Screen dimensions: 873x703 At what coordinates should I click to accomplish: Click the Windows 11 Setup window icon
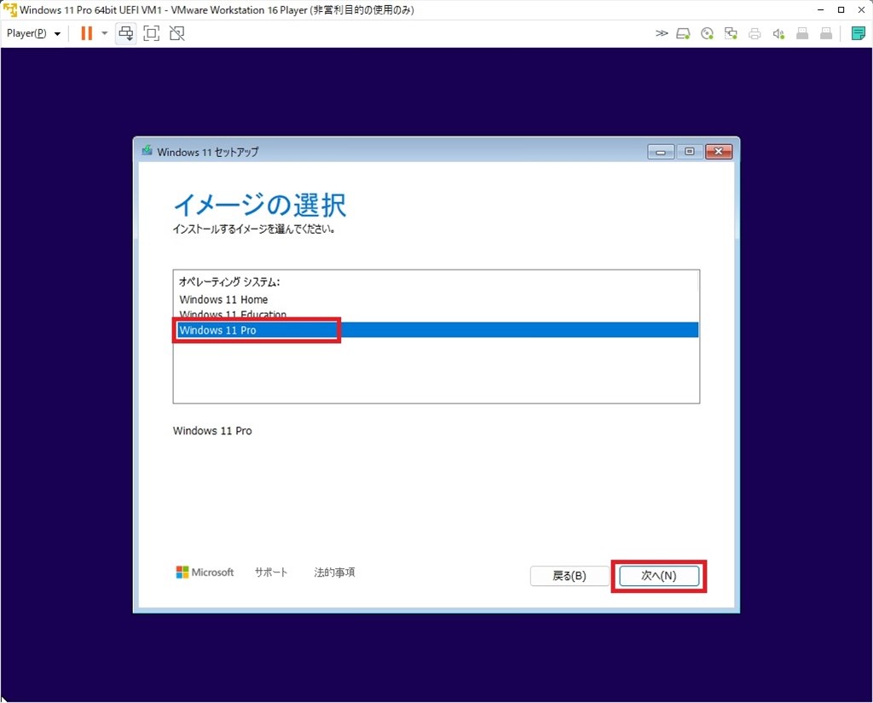click(x=147, y=150)
